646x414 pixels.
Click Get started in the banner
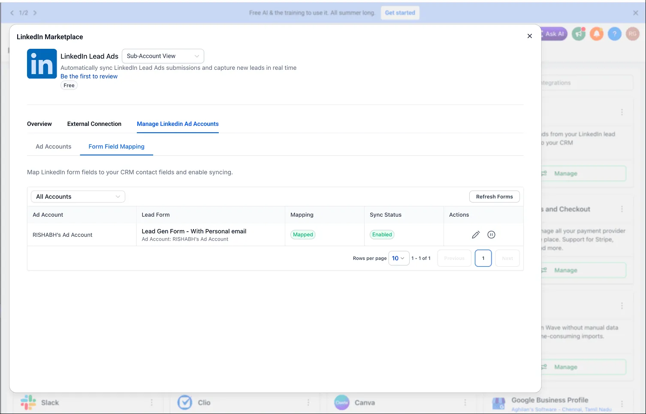(x=400, y=13)
